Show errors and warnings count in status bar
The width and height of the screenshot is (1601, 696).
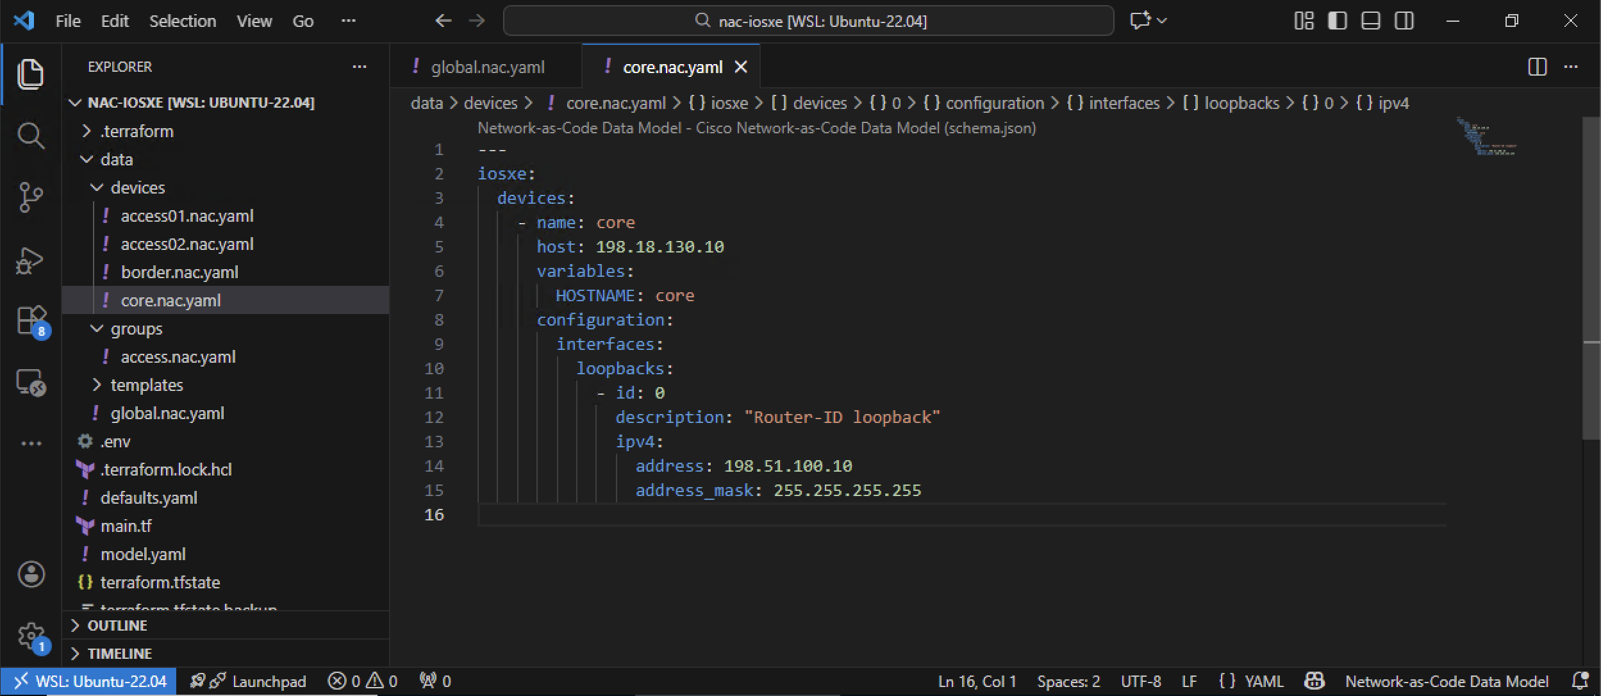(362, 681)
